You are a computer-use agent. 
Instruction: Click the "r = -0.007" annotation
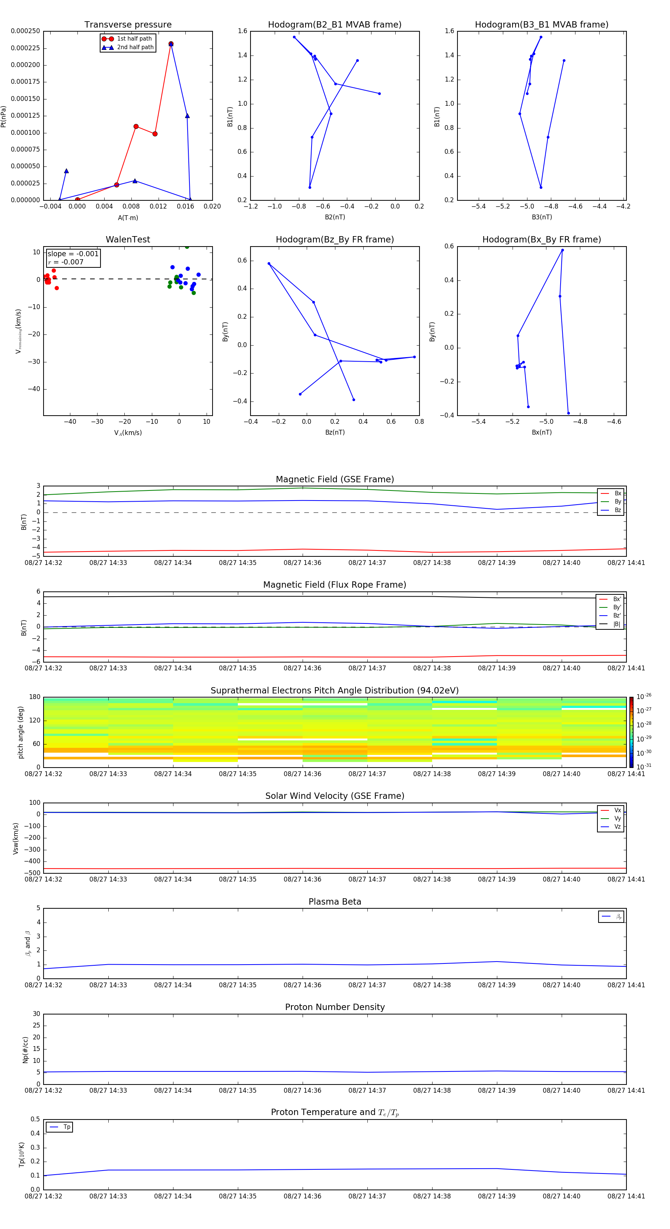pyautogui.click(x=66, y=262)
